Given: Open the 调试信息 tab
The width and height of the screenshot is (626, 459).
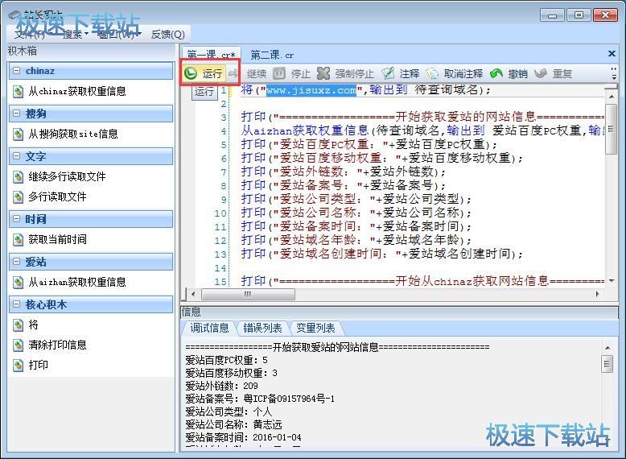Looking at the screenshot, I should pyautogui.click(x=209, y=328).
